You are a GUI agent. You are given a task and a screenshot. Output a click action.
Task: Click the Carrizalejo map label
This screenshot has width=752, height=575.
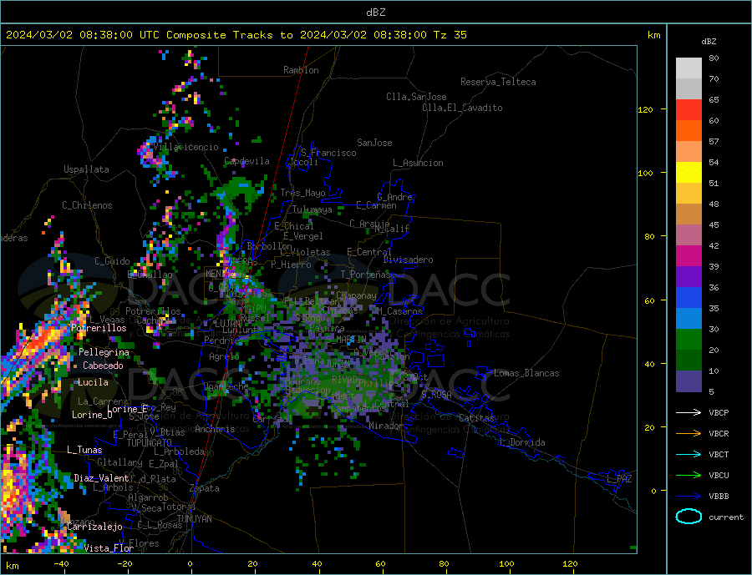(94, 527)
